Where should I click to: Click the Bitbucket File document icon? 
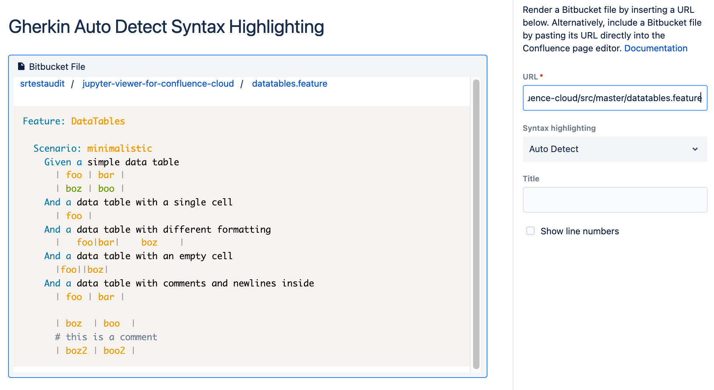pos(21,67)
